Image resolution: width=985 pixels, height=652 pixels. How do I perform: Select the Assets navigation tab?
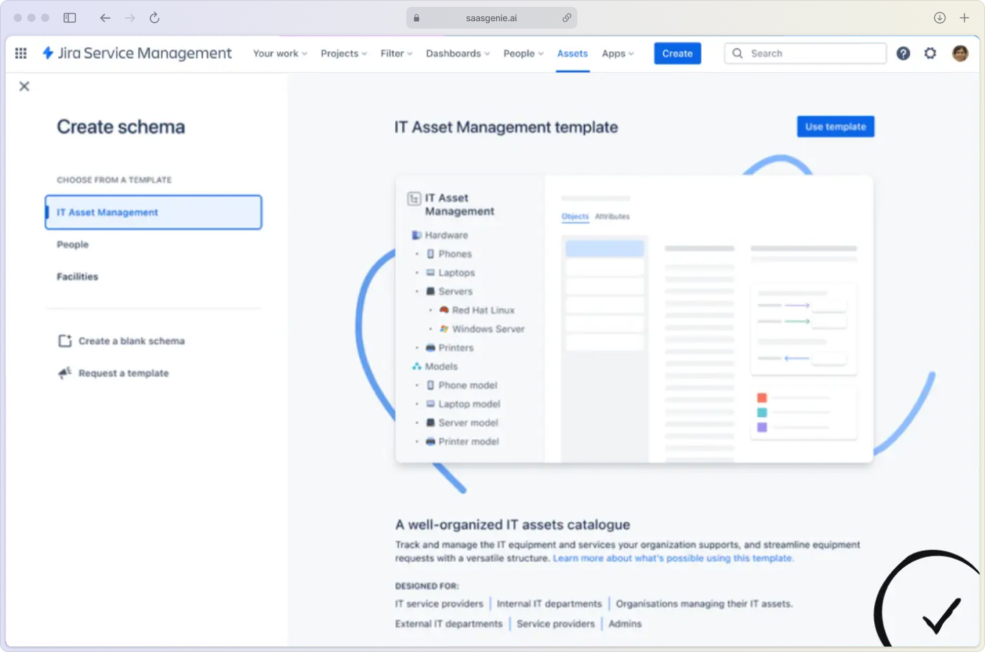[x=573, y=53]
